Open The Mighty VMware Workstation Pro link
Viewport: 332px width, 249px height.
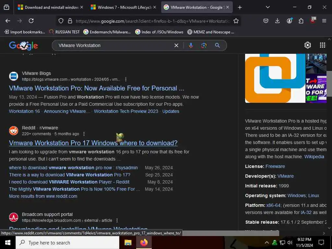coord(74,189)
